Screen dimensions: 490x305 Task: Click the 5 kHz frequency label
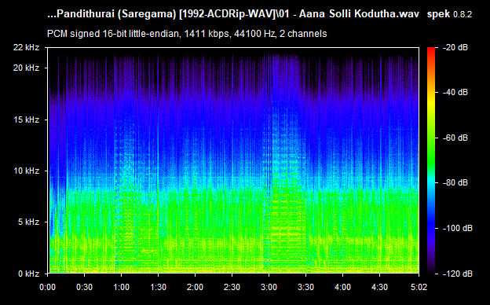pyautogui.click(x=28, y=222)
